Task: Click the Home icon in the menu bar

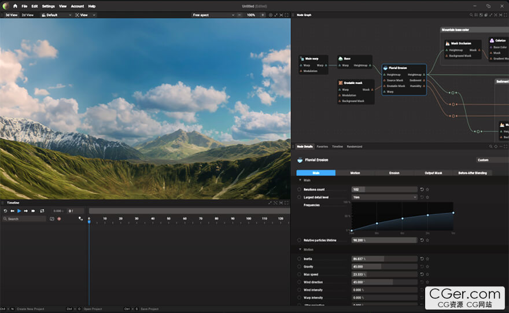Action: [x=15, y=6]
